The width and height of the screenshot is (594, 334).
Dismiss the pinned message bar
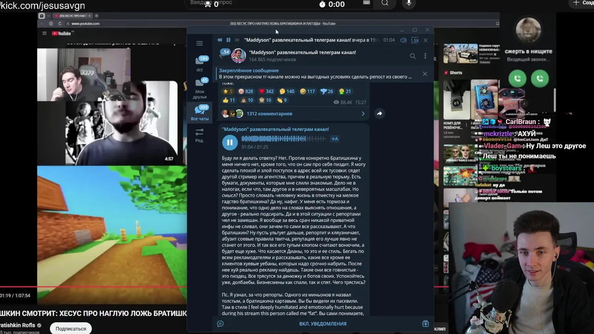point(425,74)
